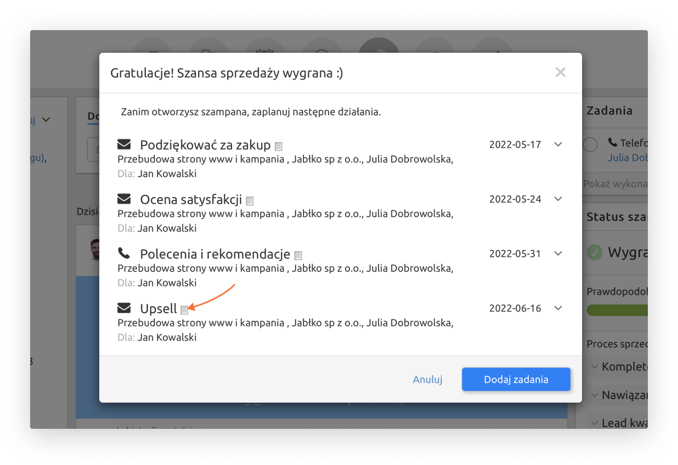Expand task dated 2022-05-17

point(558,144)
